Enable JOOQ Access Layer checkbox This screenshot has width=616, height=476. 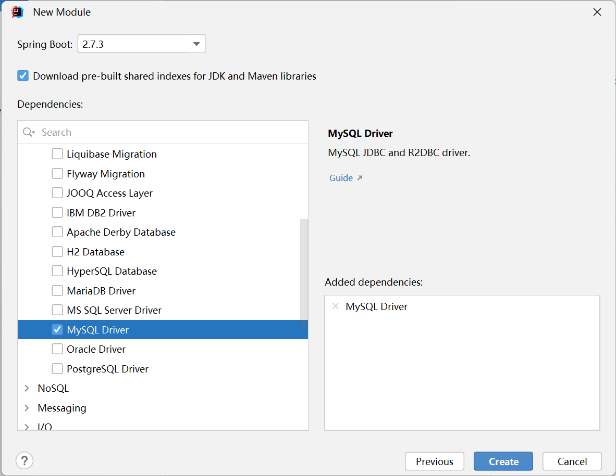pos(57,193)
